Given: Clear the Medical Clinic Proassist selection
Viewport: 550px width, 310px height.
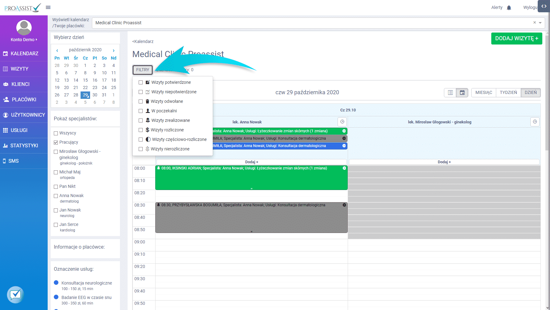Looking at the screenshot, I should coord(535,22).
